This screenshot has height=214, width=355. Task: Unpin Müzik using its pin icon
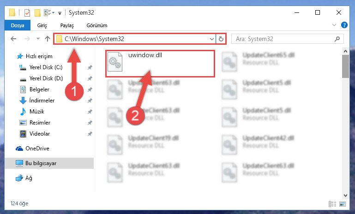pyautogui.click(x=90, y=112)
